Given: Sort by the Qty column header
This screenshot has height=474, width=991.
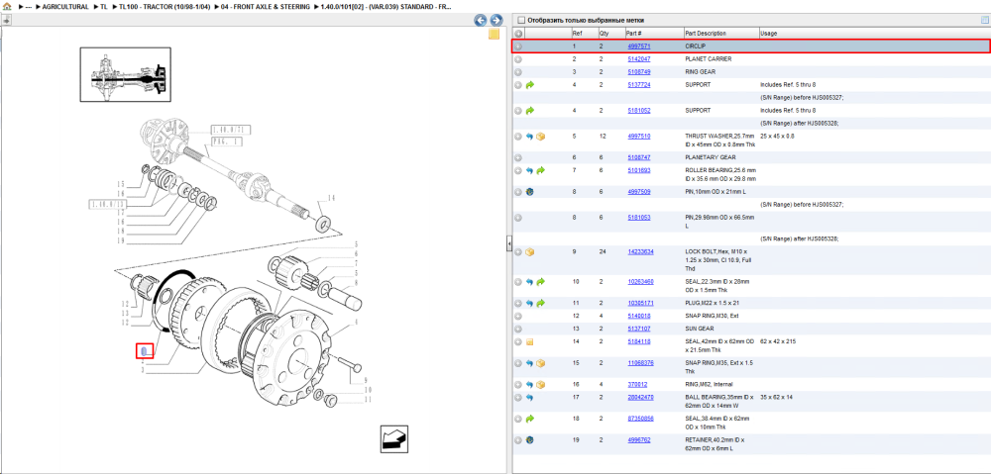Looking at the screenshot, I should [604, 34].
